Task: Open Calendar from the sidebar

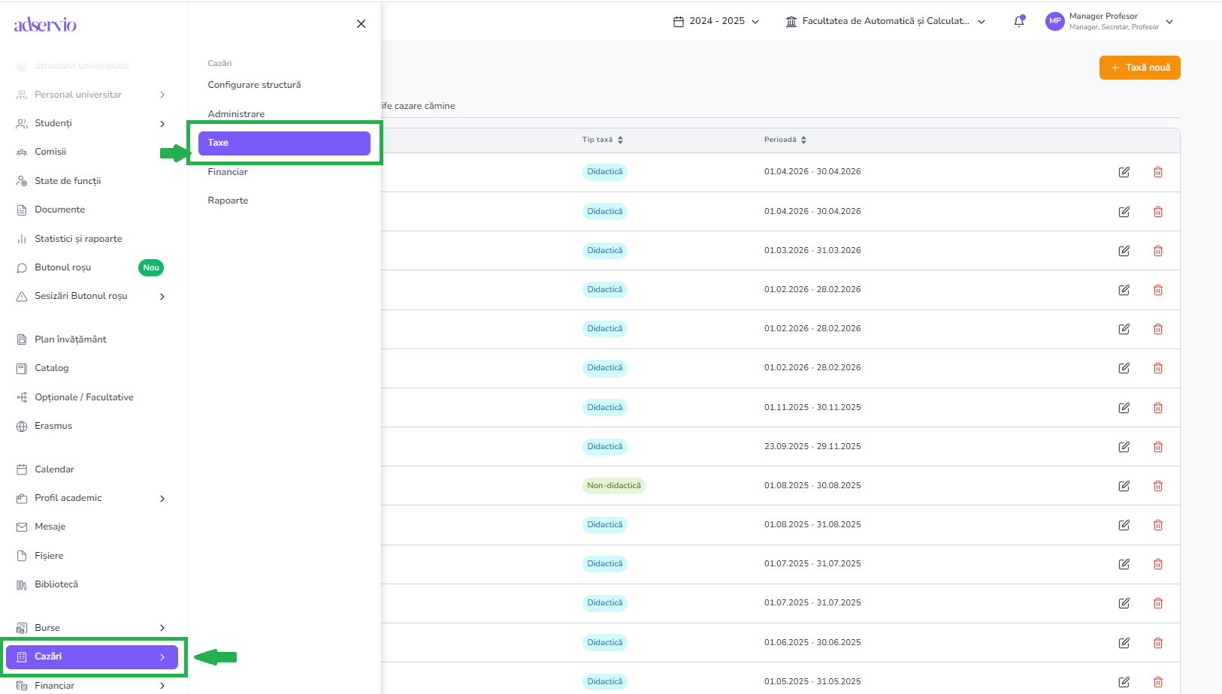Action: click(54, 469)
